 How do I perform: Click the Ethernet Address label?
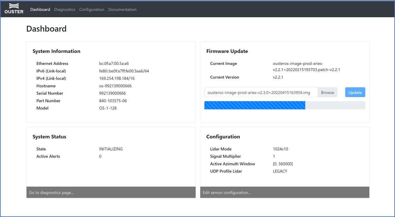[x=52, y=64]
